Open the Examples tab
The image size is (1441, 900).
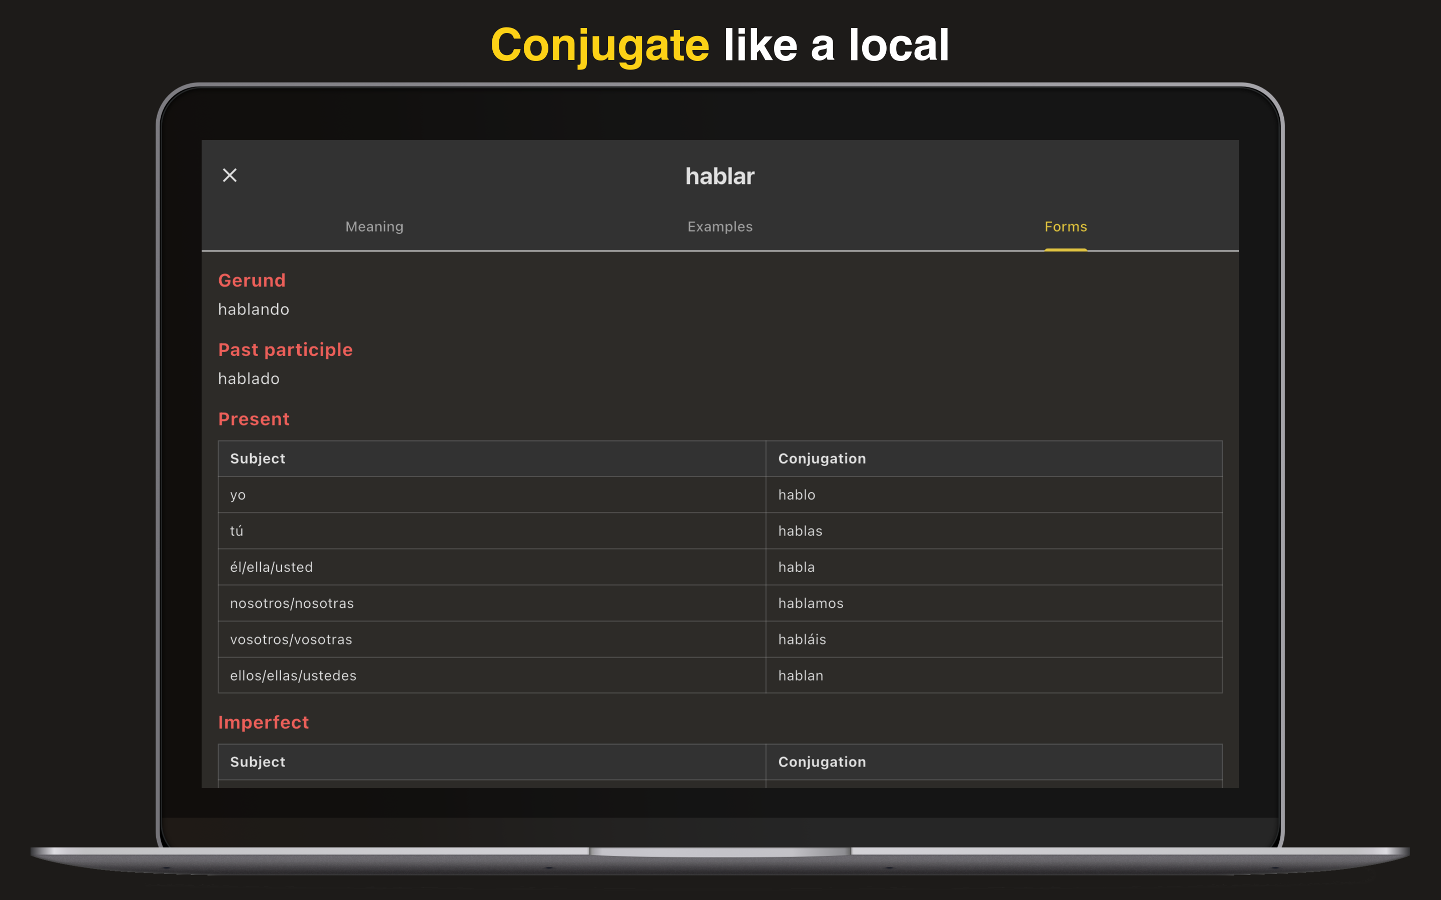(720, 226)
